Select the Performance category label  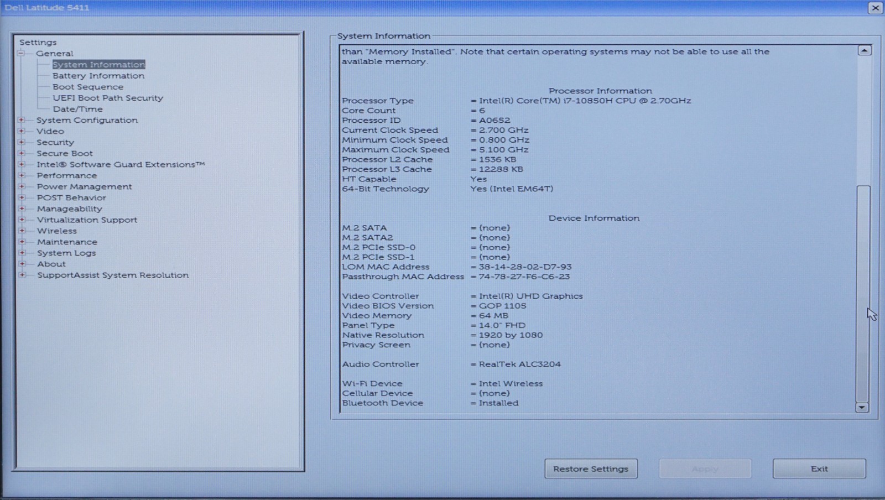click(x=67, y=175)
